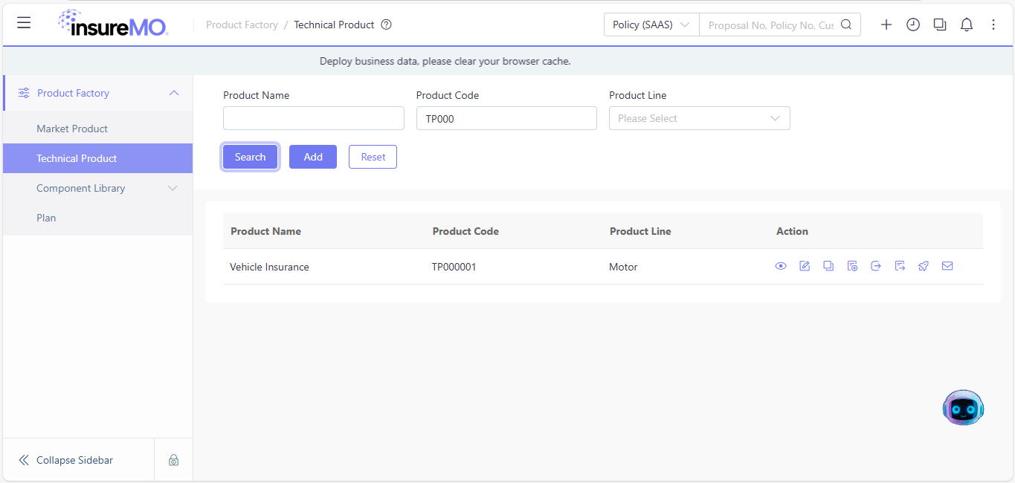Open the Policy (SAAS) dropdown

651,25
